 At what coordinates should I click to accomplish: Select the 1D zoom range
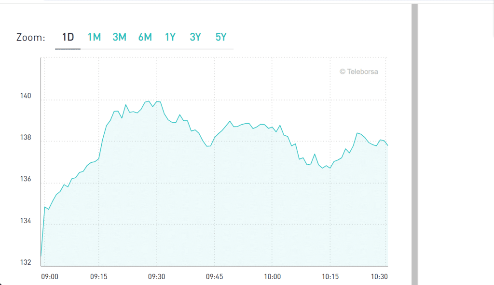(68, 37)
